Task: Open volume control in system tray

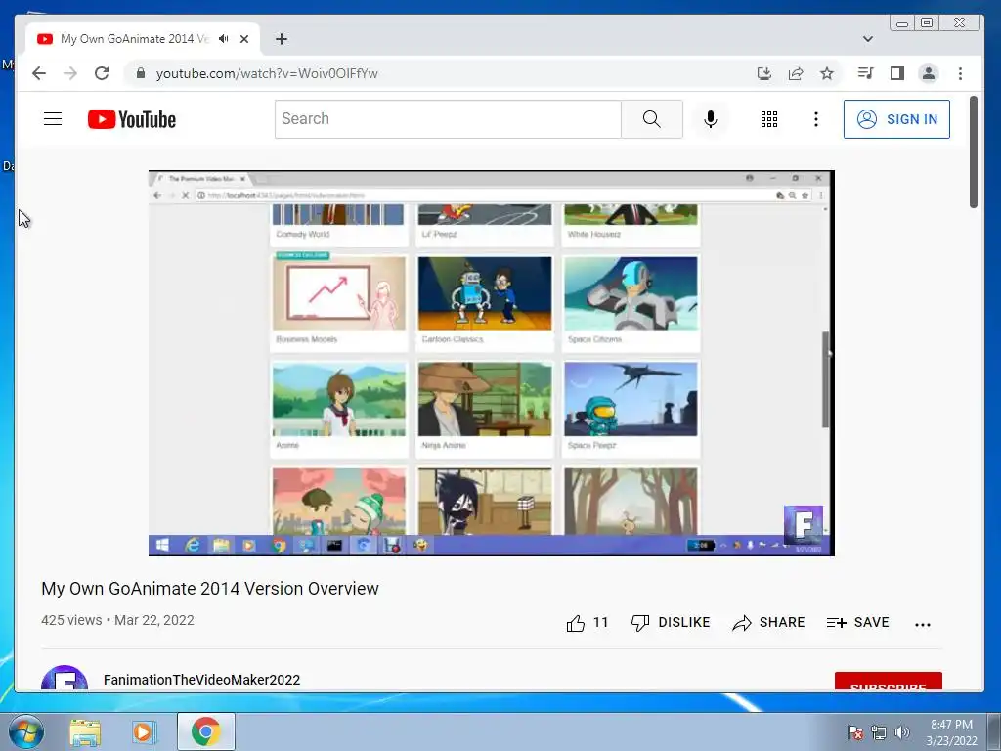Action: (902, 732)
